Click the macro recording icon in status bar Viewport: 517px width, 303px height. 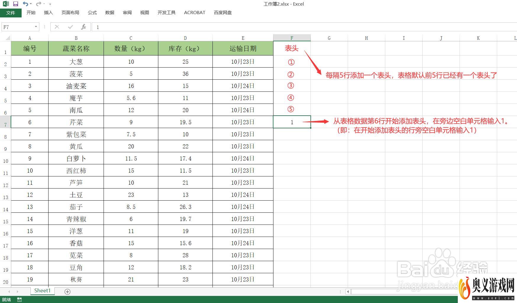[x=20, y=300]
